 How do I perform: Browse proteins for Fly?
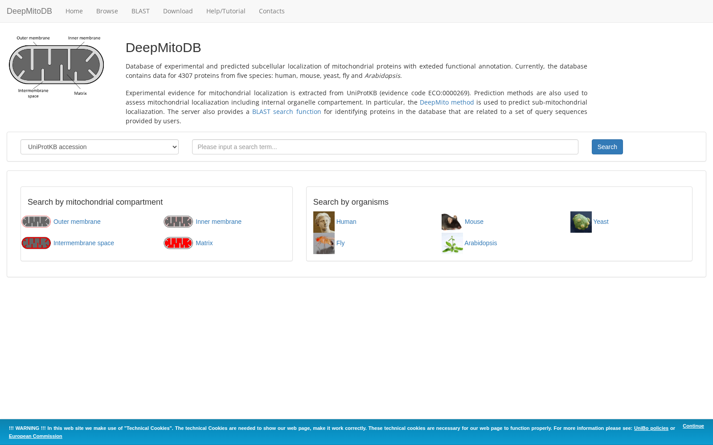pos(340,243)
